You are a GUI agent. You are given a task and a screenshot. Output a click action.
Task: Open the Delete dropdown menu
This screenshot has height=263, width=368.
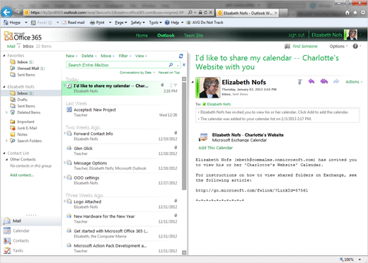[89, 56]
